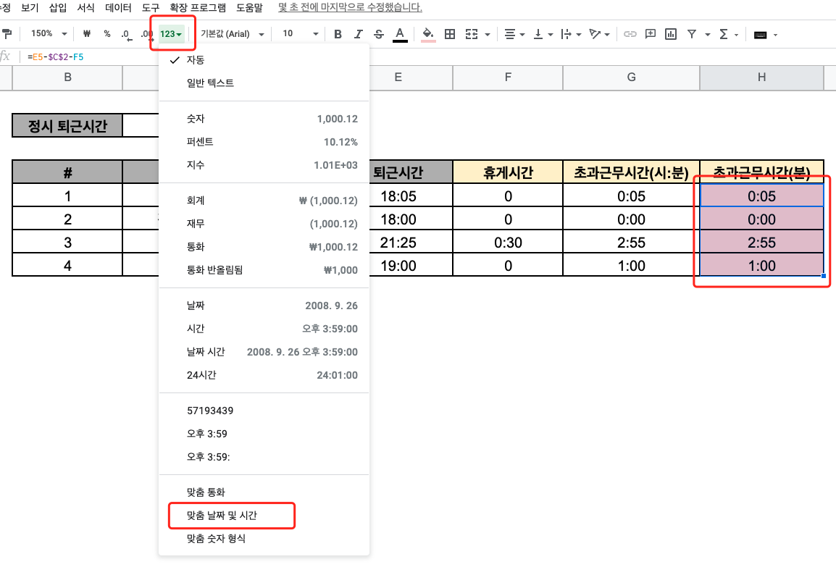Open the text color picker
This screenshot has width=836, height=567.
coord(401,34)
